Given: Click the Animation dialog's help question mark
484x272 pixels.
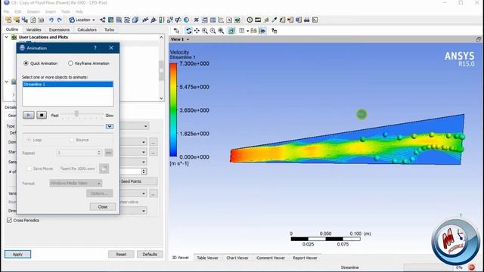Looking at the screenshot, I should pyautogui.click(x=95, y=48).
